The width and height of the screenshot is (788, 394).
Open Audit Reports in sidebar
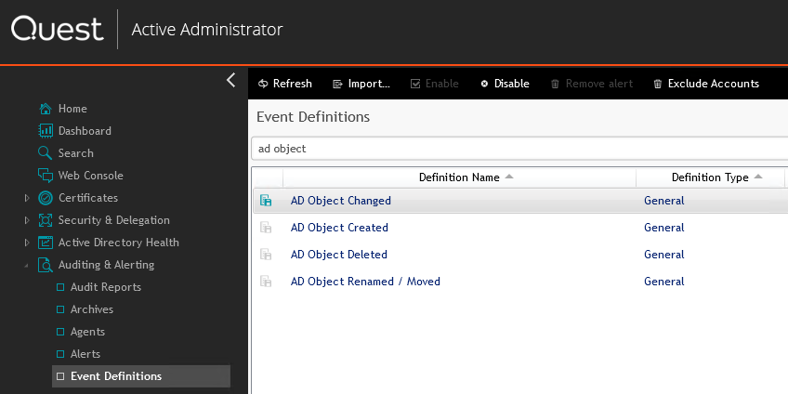(x=105, y=287)
